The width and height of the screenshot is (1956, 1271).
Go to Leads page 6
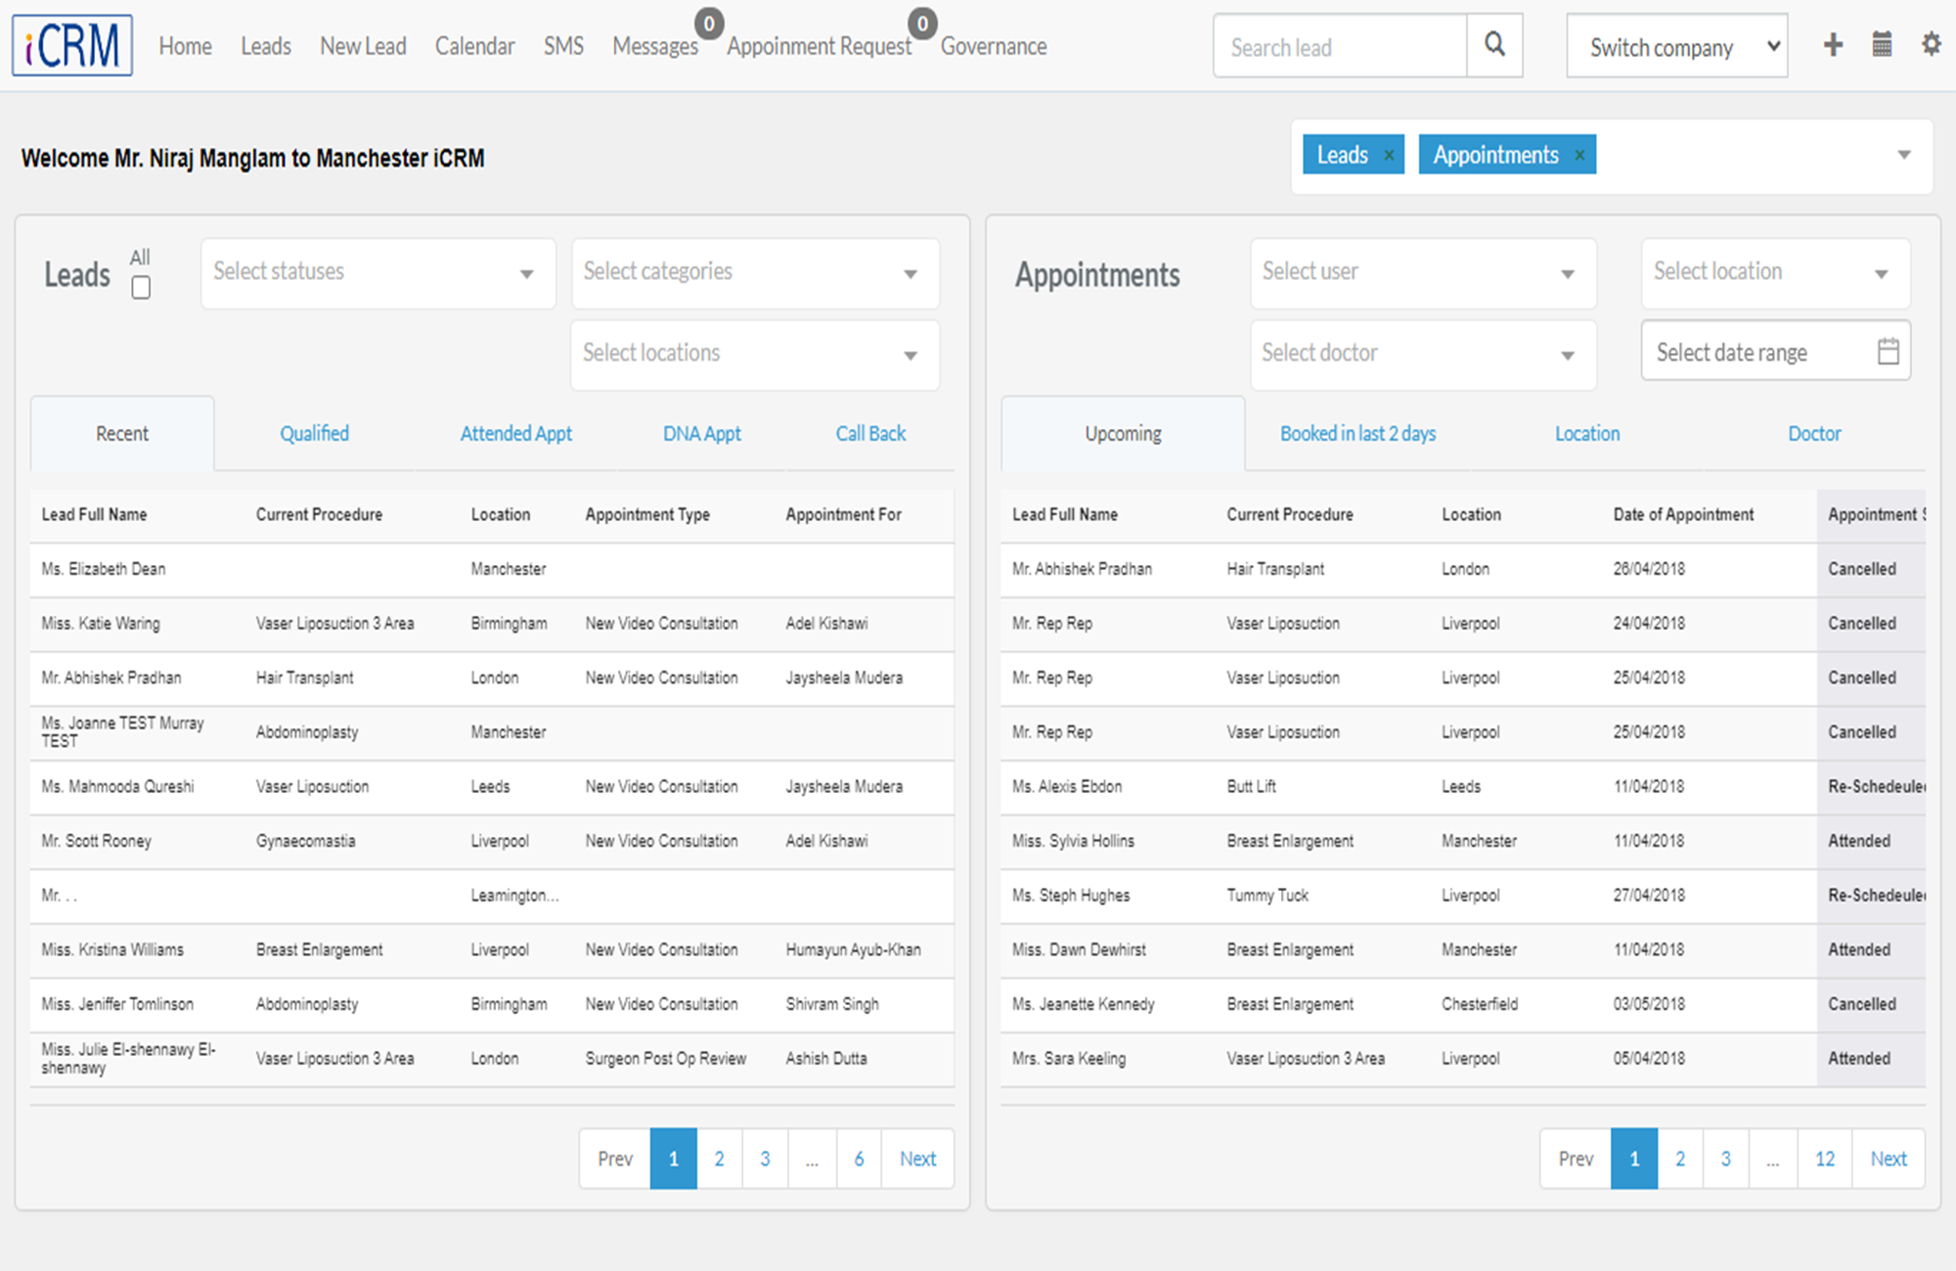click(x=859, y=1159)
